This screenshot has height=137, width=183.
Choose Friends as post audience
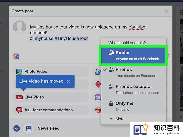(x=134, y=72)
